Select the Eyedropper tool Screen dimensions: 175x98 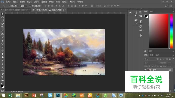coord(2,31)
